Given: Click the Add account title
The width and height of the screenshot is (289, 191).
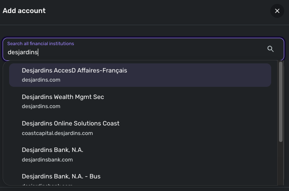Looking at the screenshot, I should click(x=24, y=10).
